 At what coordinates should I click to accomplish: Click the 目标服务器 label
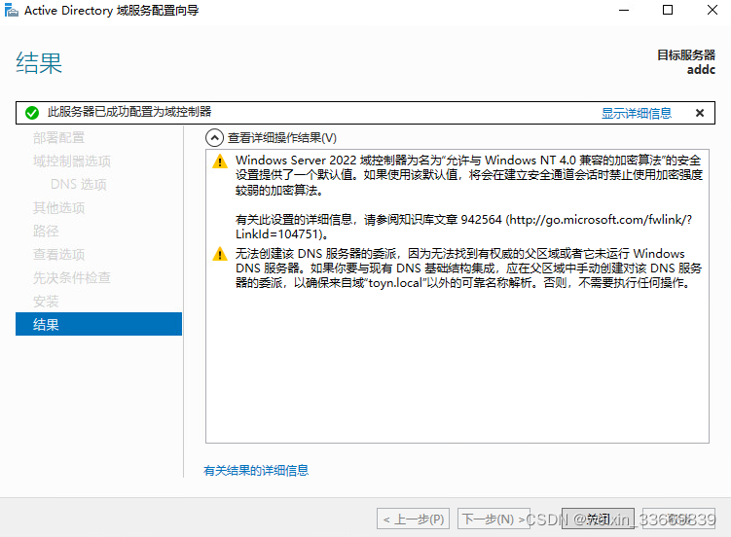(686, 54)
